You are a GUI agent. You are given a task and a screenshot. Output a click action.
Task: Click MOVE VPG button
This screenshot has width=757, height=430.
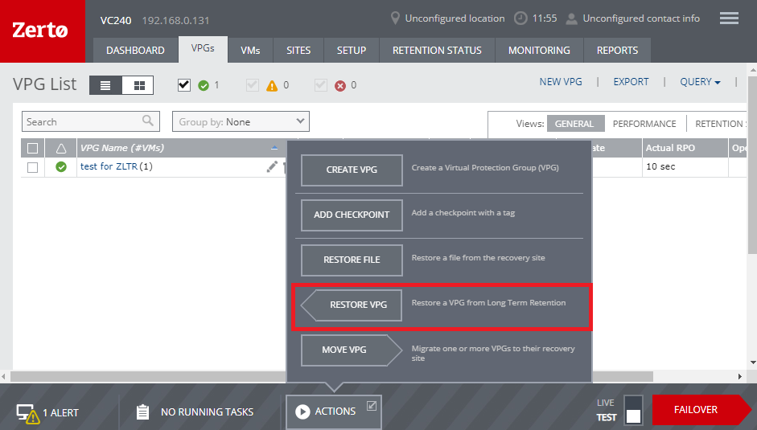point(352,350)
